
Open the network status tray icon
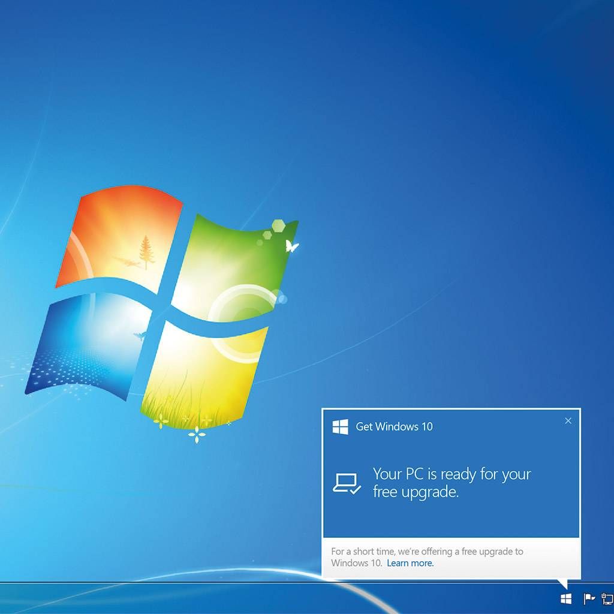point(607,598)
